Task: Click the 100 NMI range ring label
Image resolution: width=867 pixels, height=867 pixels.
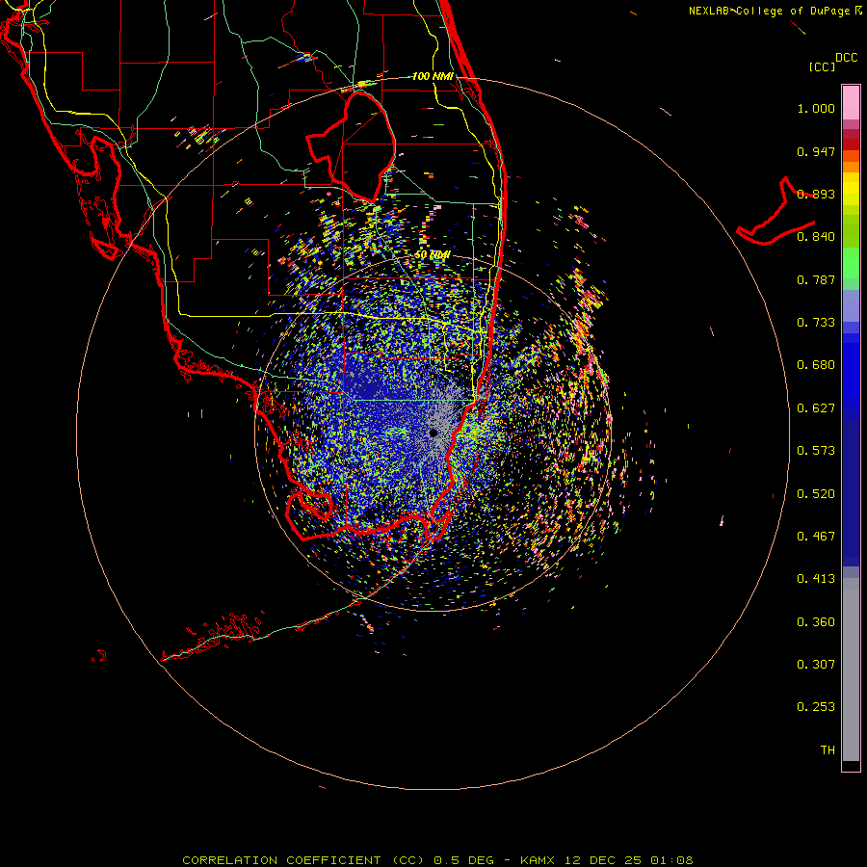Action: (433, 76)
